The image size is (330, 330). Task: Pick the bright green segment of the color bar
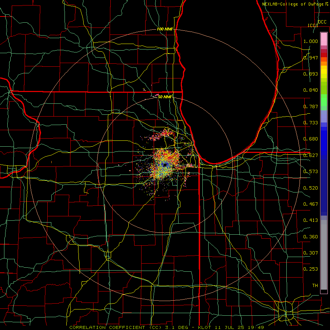[x=324, y=100]
